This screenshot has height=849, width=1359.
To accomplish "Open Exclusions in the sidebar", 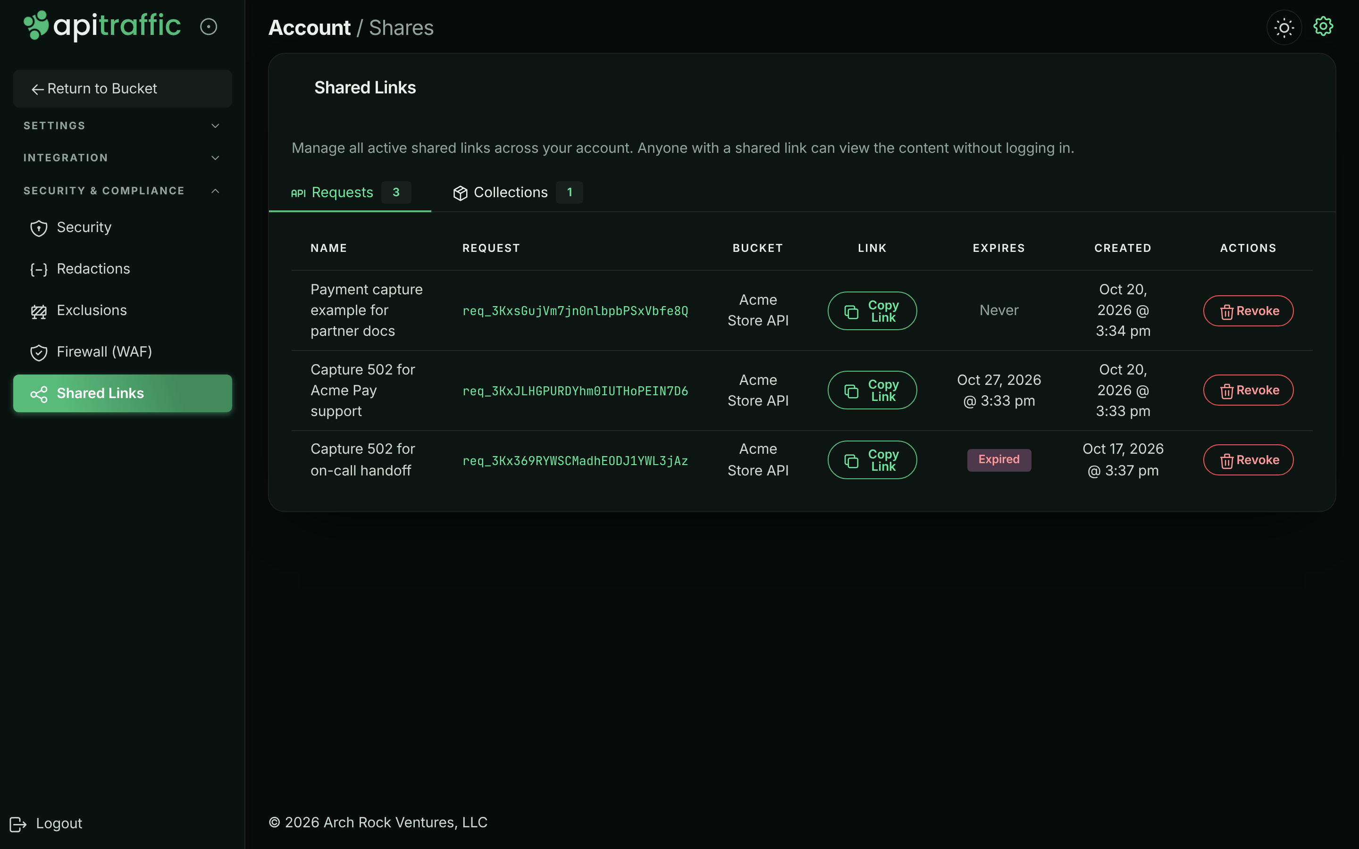I will (122, 310).
